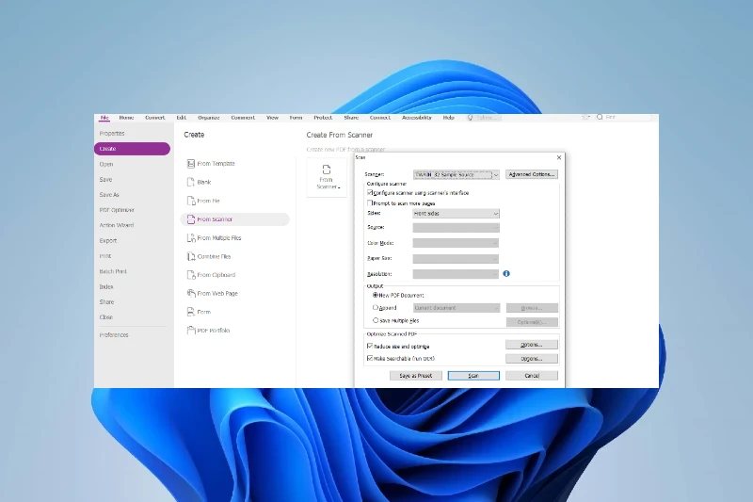Select PDF Optimizer in the File sidebar

(x=117, y=210)
